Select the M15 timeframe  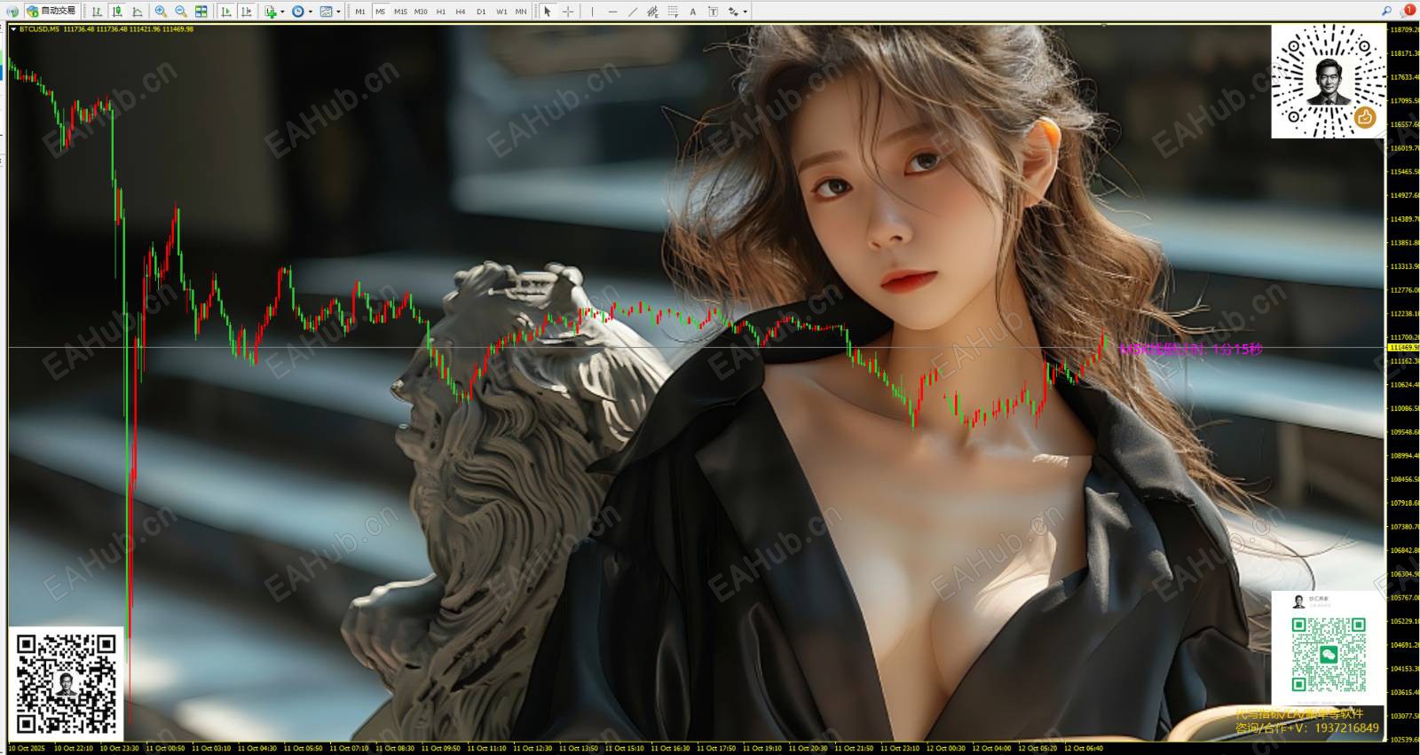pyautogui.click(x=400, y=12)
